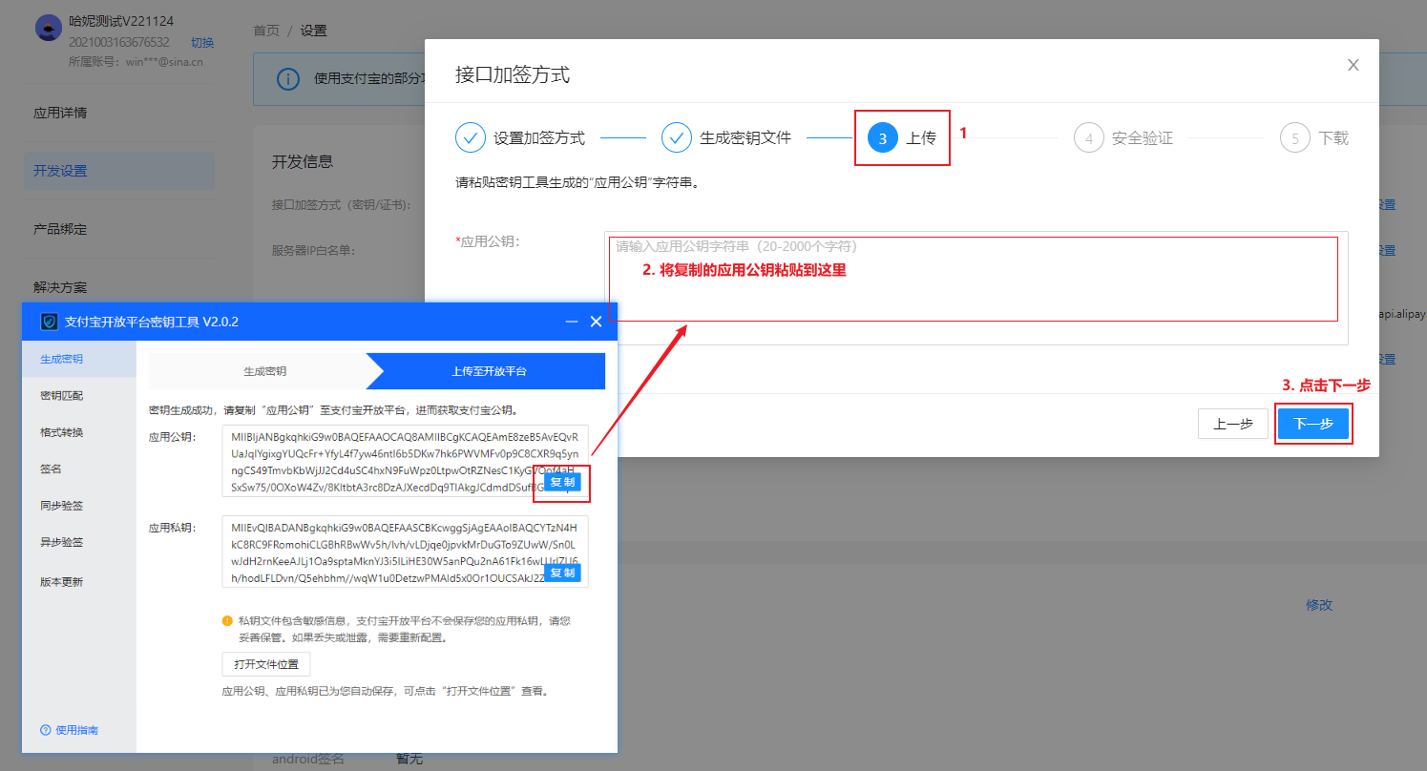1427x771 pixels.
Task: Click 修改 link on settings page
Action: click(1319, 605)
